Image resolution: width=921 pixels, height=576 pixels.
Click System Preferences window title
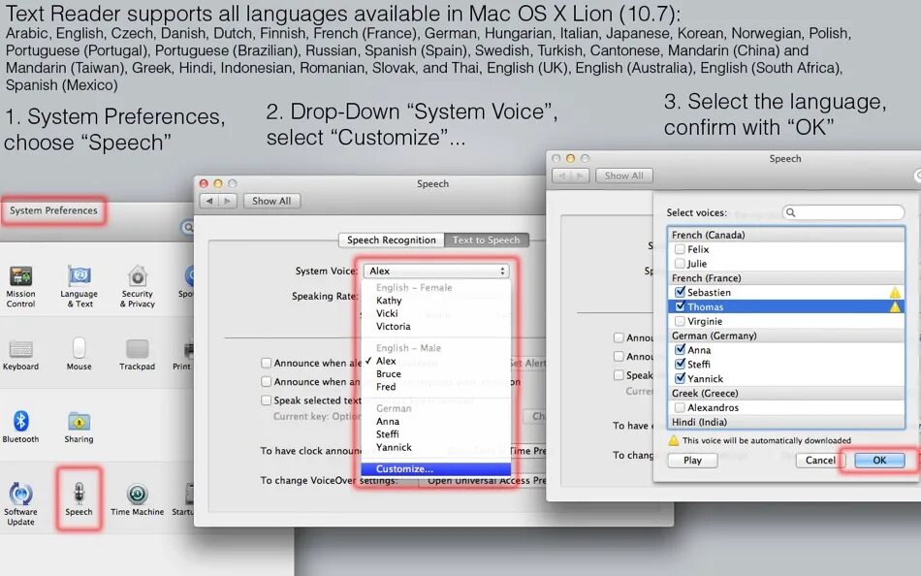point(53,210)
